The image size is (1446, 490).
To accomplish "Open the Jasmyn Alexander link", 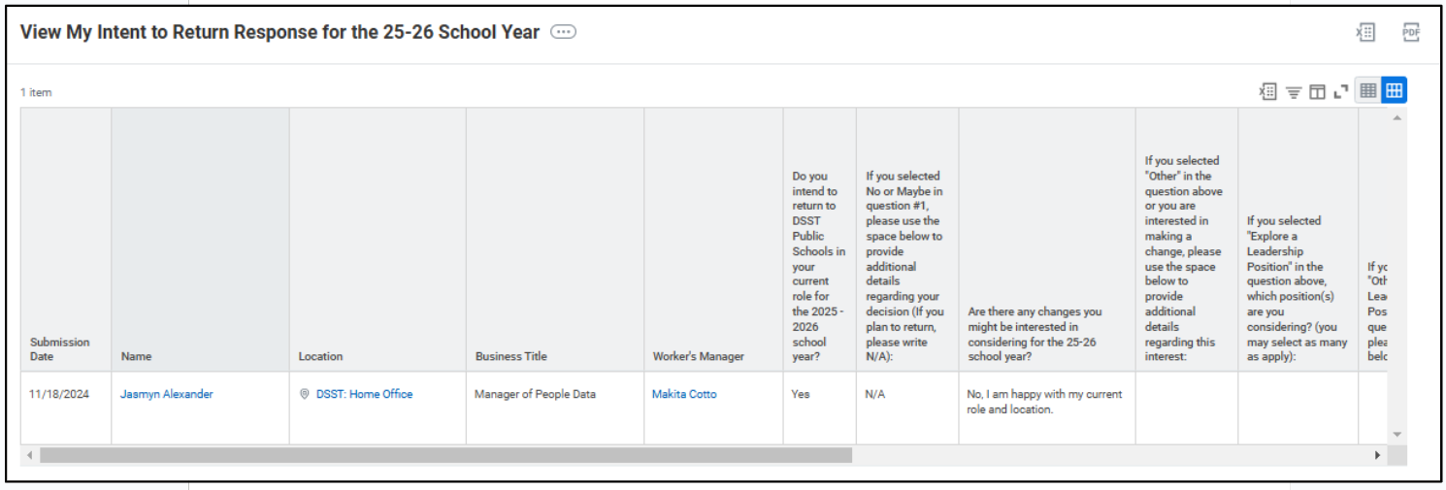I will pyautogui.click(x=166, y=394).
